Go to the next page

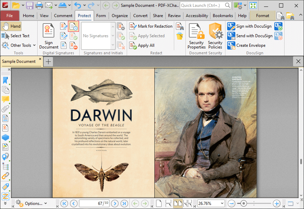pos(115,204)
